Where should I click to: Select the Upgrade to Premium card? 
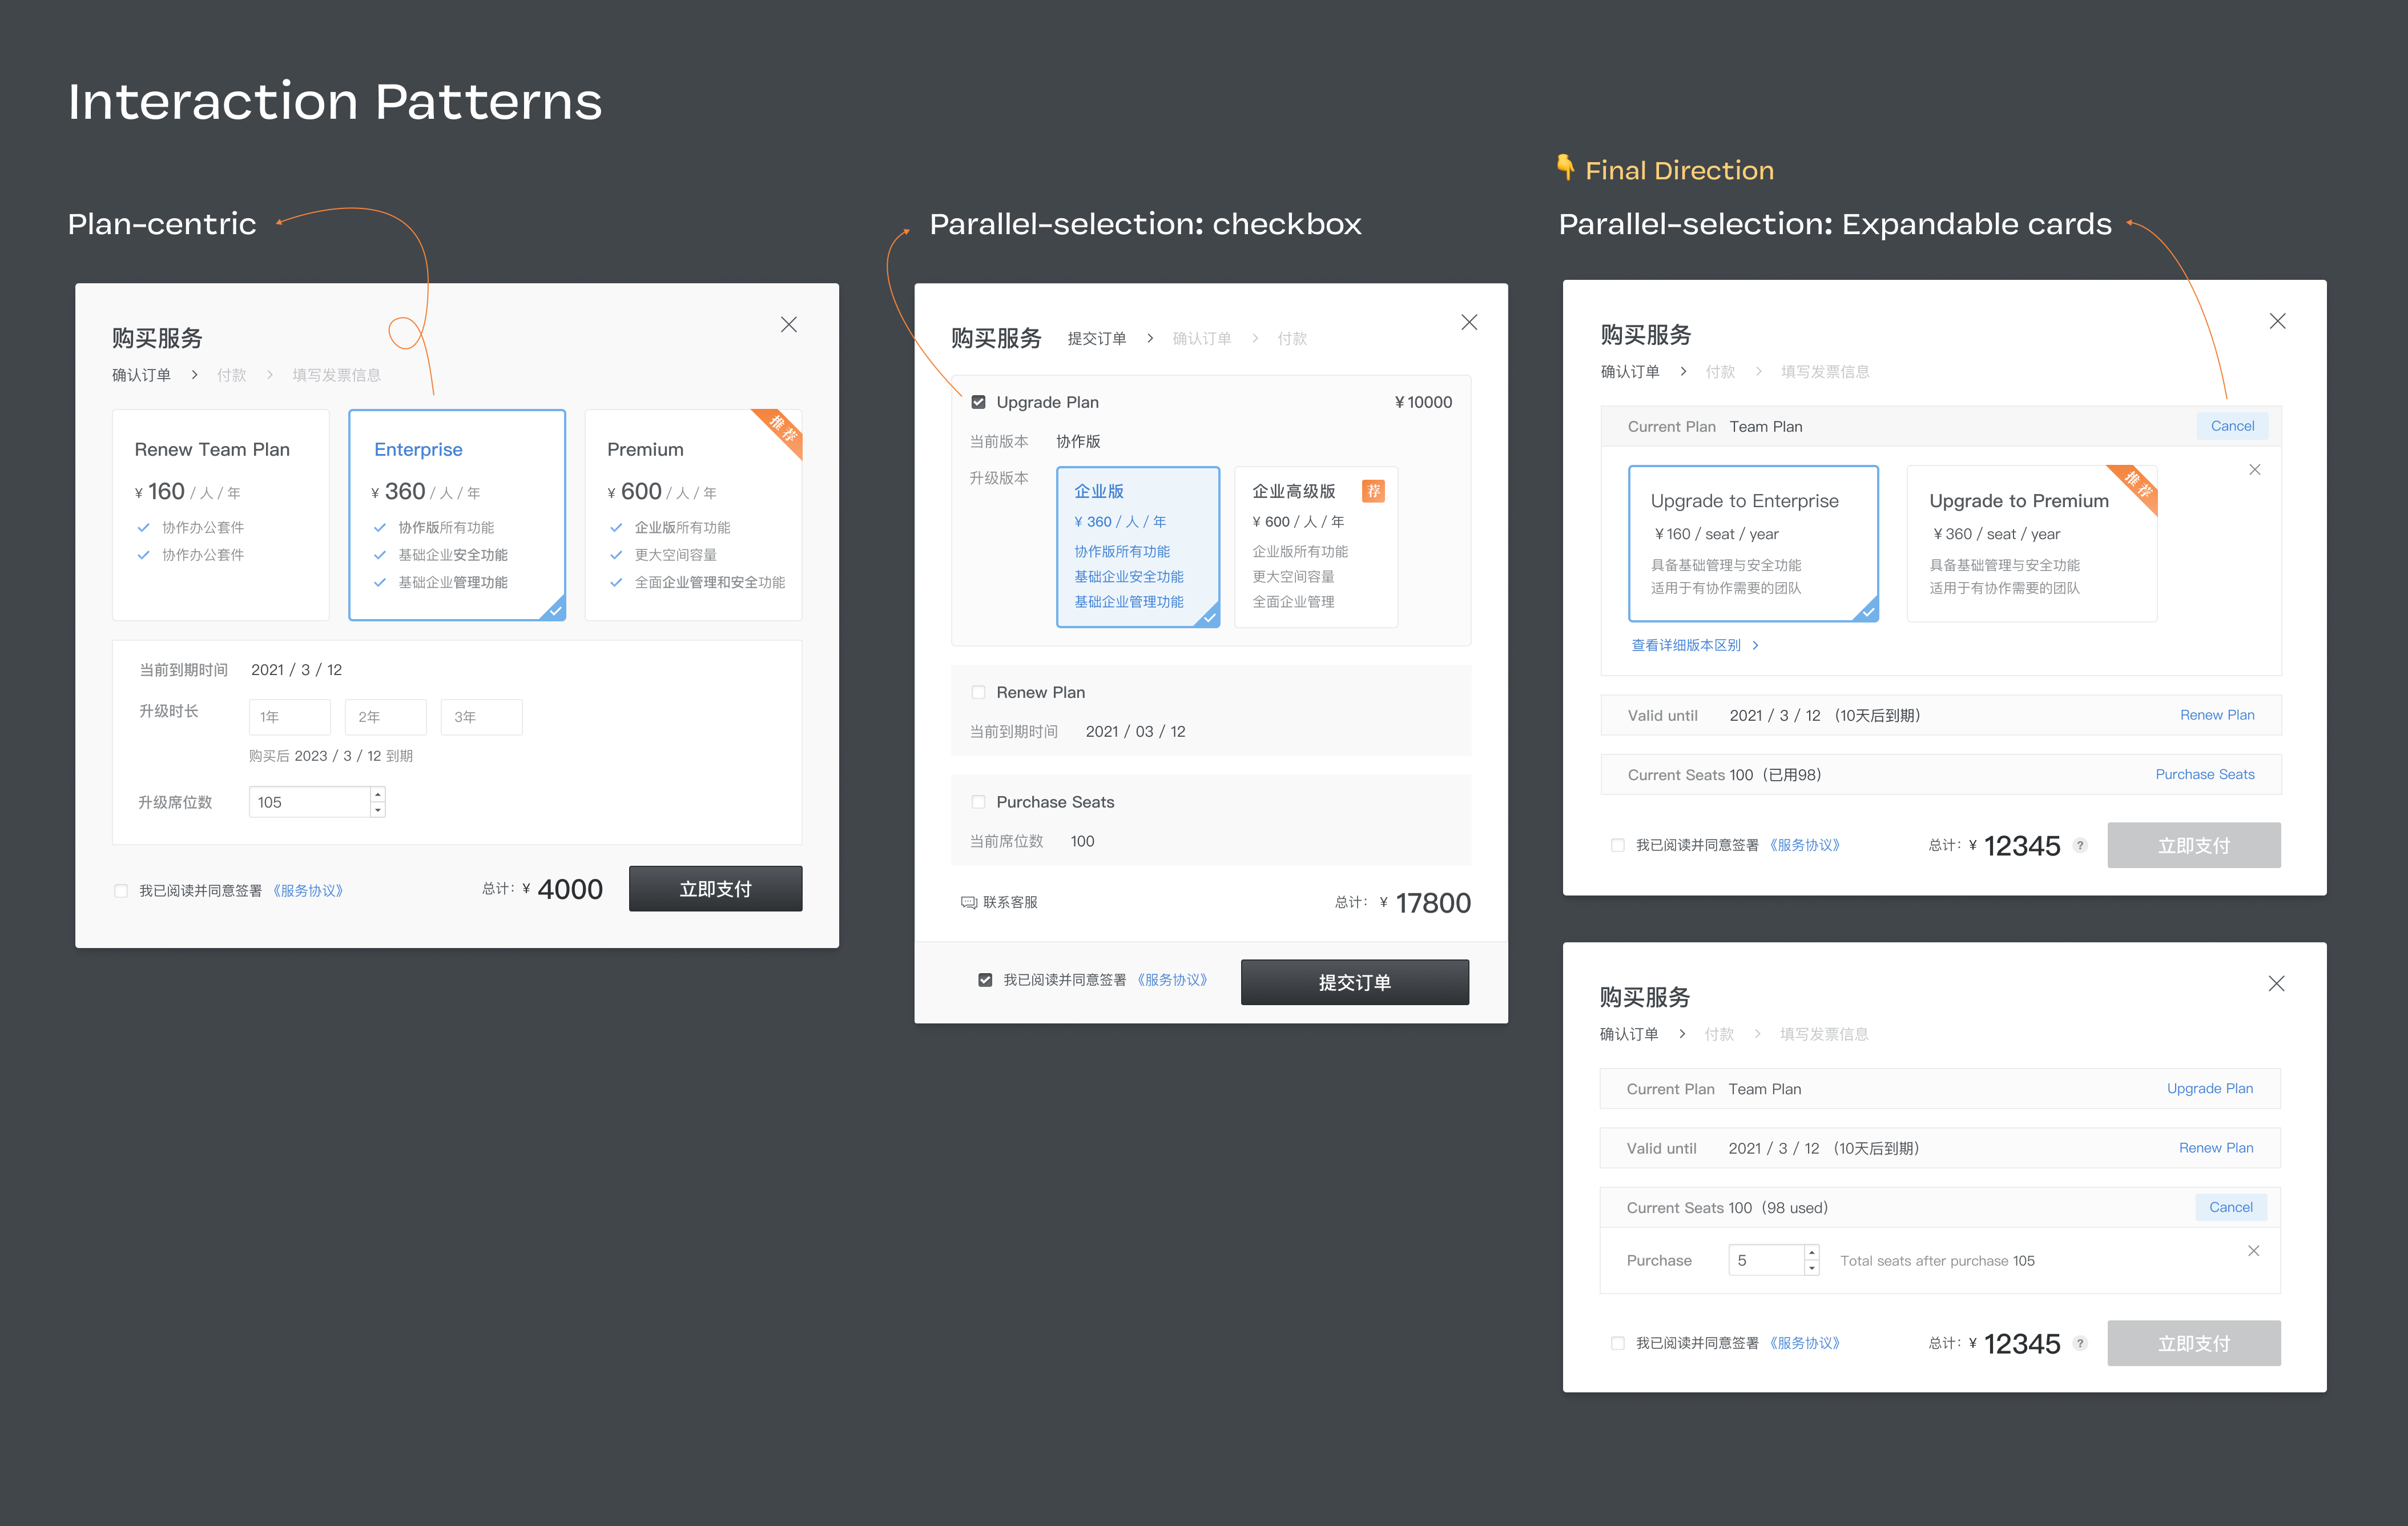tap(2031, 543)
